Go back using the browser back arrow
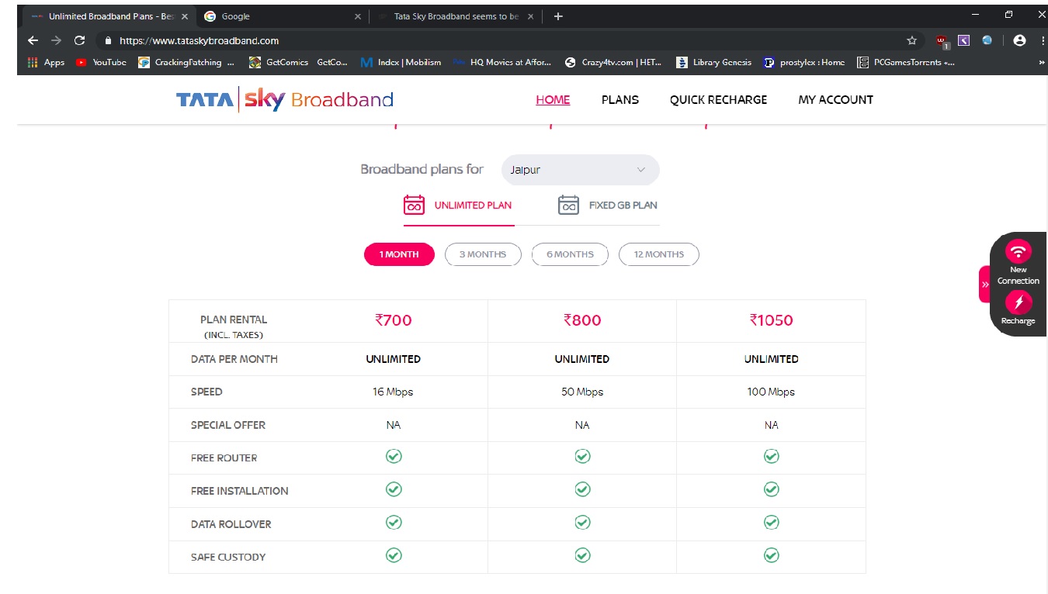This screenshot has height=594, width=1048. coord(33,40)
